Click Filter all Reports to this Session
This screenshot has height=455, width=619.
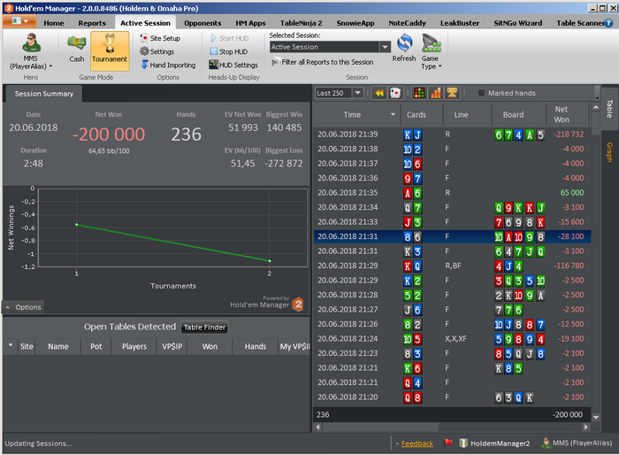pos(323,62)
